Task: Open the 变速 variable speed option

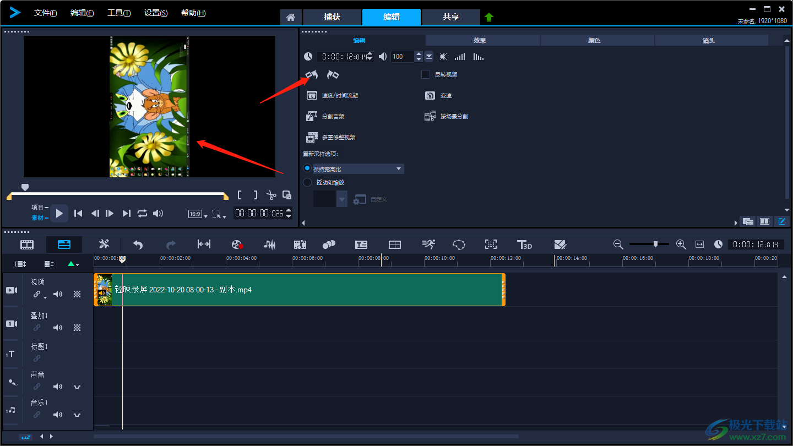Action: click(x=438, y=95)
